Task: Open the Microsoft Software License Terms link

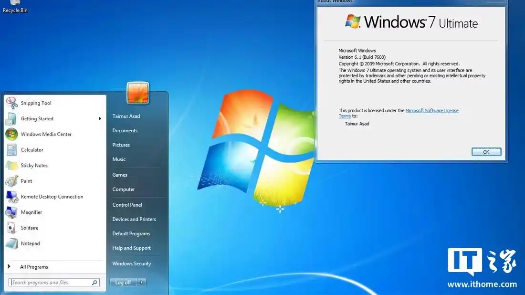Action: point(432,110)
